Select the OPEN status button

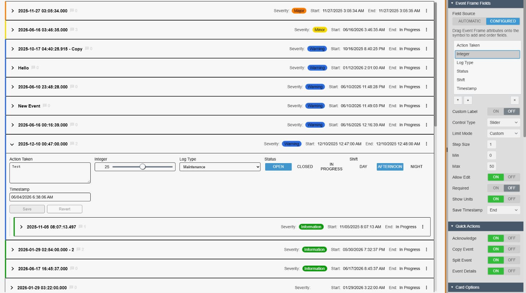click(x=278, y=167)
